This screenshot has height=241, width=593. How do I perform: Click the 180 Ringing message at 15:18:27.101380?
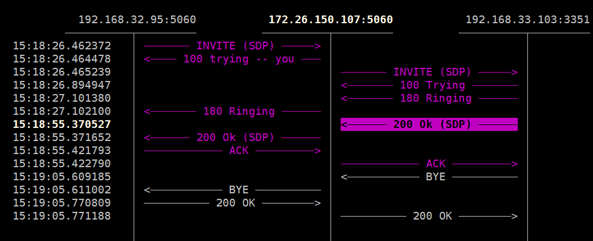coord(430,98)
